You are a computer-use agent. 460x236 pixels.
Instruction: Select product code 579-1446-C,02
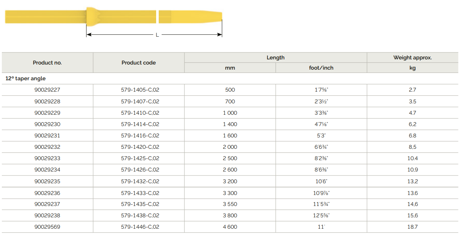[140, 227]
